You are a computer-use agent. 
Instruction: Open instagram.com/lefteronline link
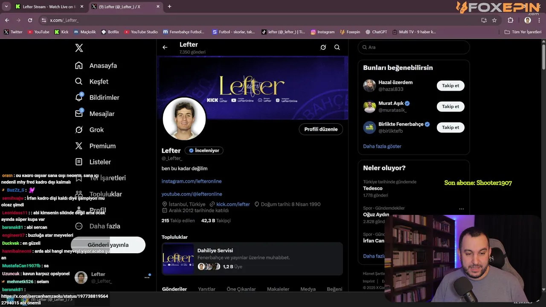[x=192, y=181]
